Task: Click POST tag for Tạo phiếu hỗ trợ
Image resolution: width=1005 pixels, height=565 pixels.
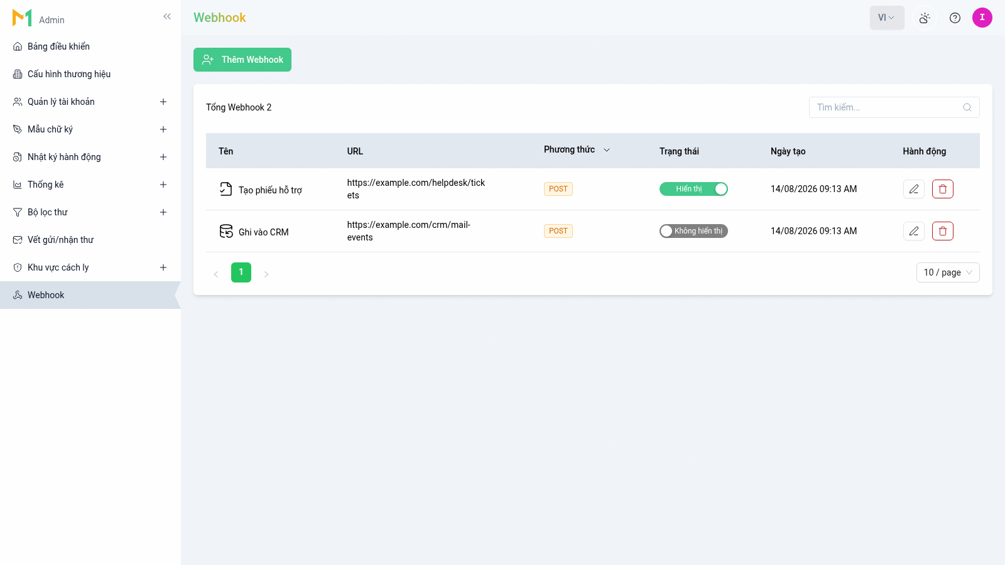Action: pos(558,189)
